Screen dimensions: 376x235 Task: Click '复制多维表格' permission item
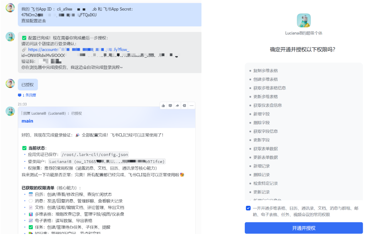coord(266,71)
